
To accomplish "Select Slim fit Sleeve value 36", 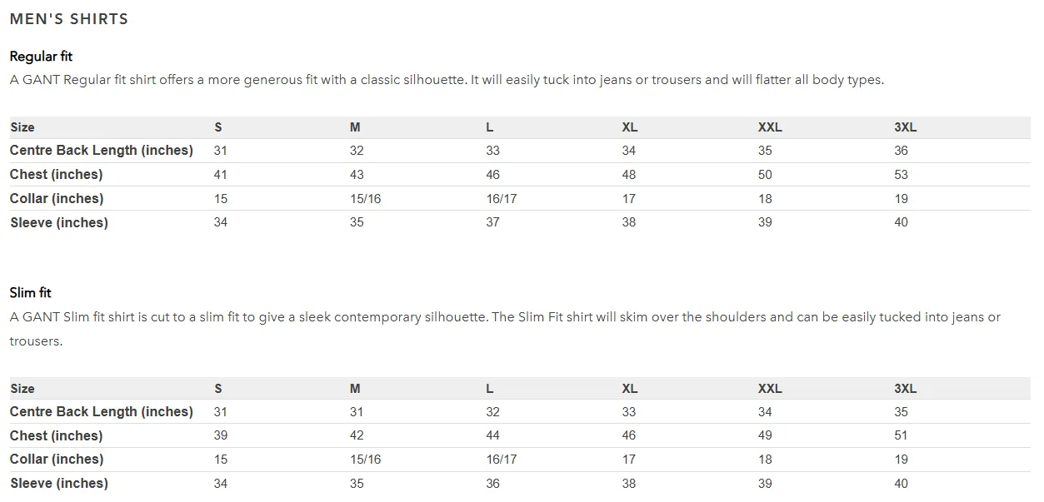I will (x=493, y=484).
